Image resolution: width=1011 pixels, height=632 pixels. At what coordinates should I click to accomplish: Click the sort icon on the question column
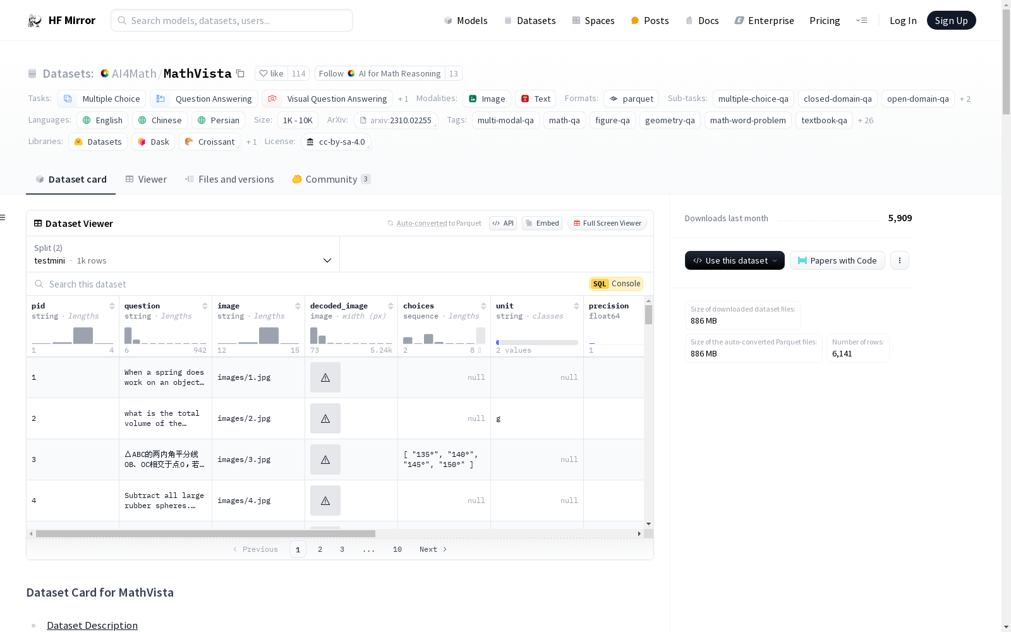coord(205,306)
